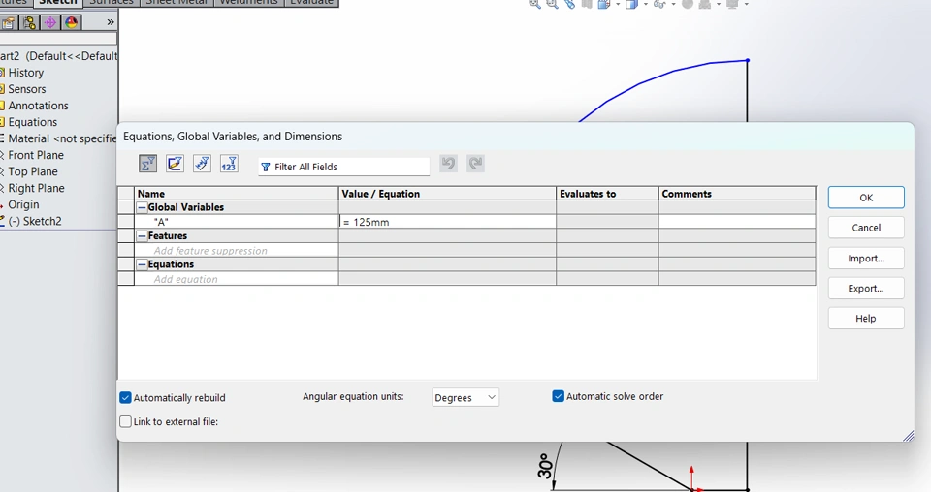Open the Display Style dropdown arrow
Viewport: 931px width, 492px height.
pos(646,4)
